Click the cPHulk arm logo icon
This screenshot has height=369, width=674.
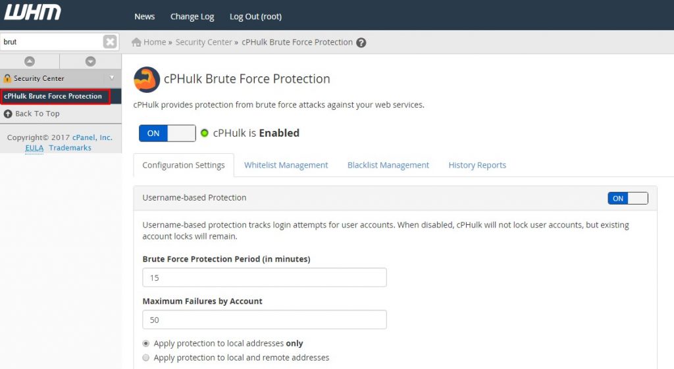147,80
